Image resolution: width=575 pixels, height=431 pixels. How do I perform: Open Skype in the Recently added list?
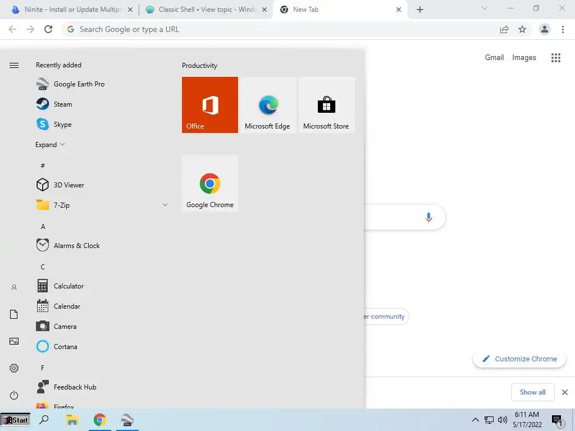[102, 124]
